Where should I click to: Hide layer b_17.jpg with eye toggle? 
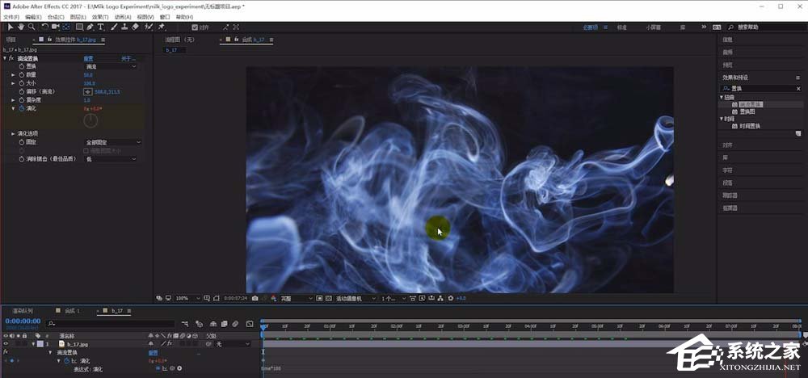(x=6, y=344)
